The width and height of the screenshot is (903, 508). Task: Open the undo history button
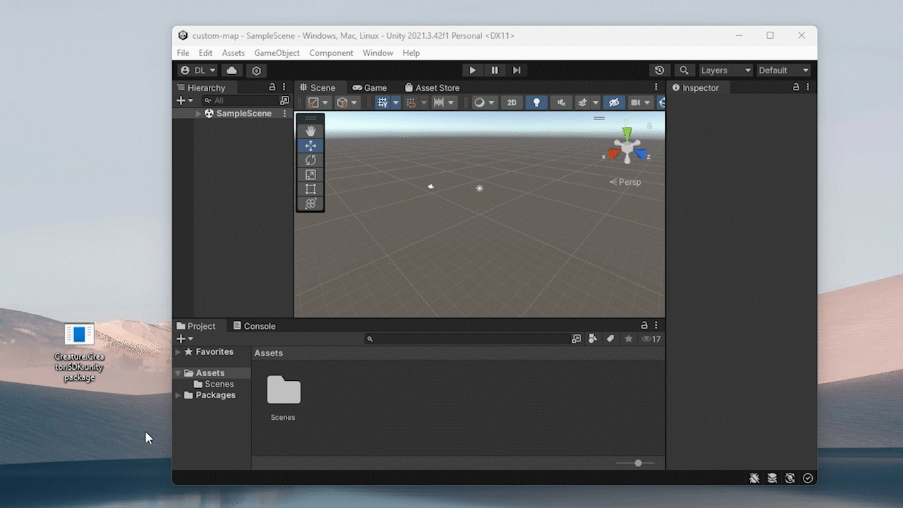pos(659,71)
